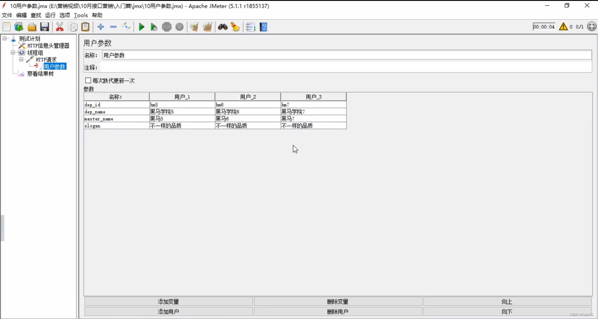
Task: Click the Search binoculars icon
Action: pyautogui.click(x=223, y=27)
